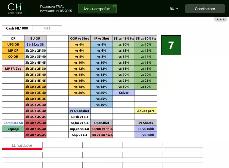Click the LLinusLLove player name field
Viewport: 229px width, 168px height.
pos(22,145)
